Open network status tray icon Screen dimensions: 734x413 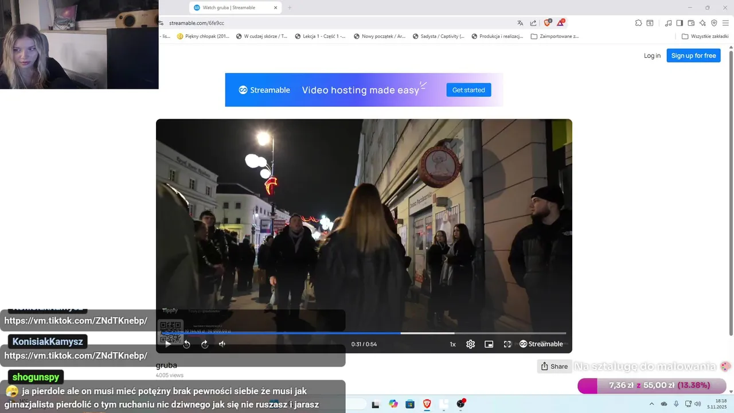click(x=688, y=404)
